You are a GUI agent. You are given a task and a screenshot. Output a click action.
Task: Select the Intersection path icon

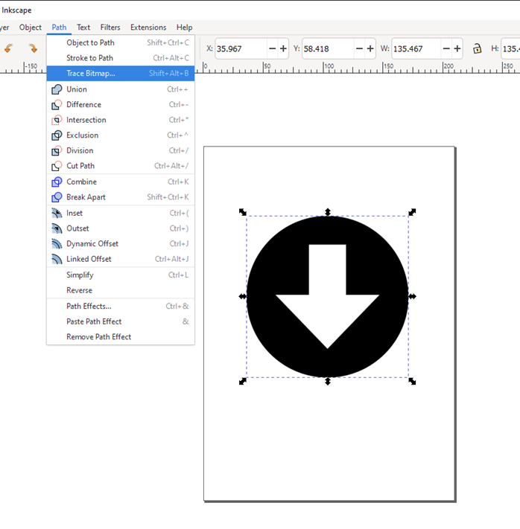coord(57,120)
